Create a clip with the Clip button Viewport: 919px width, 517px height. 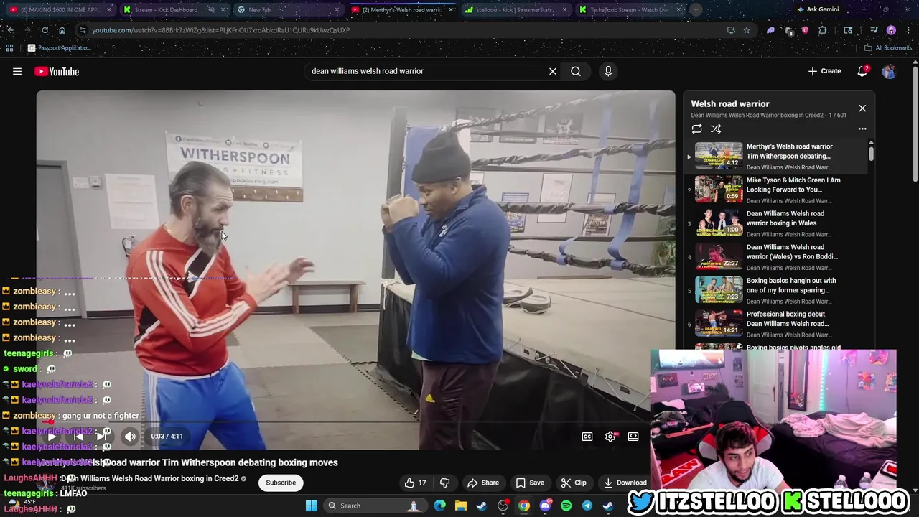coord(574,483)
